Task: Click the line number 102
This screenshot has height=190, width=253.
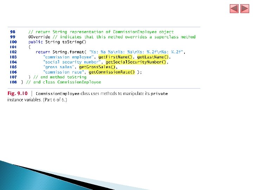Action: pyautogui.click(x=13, y=52)
